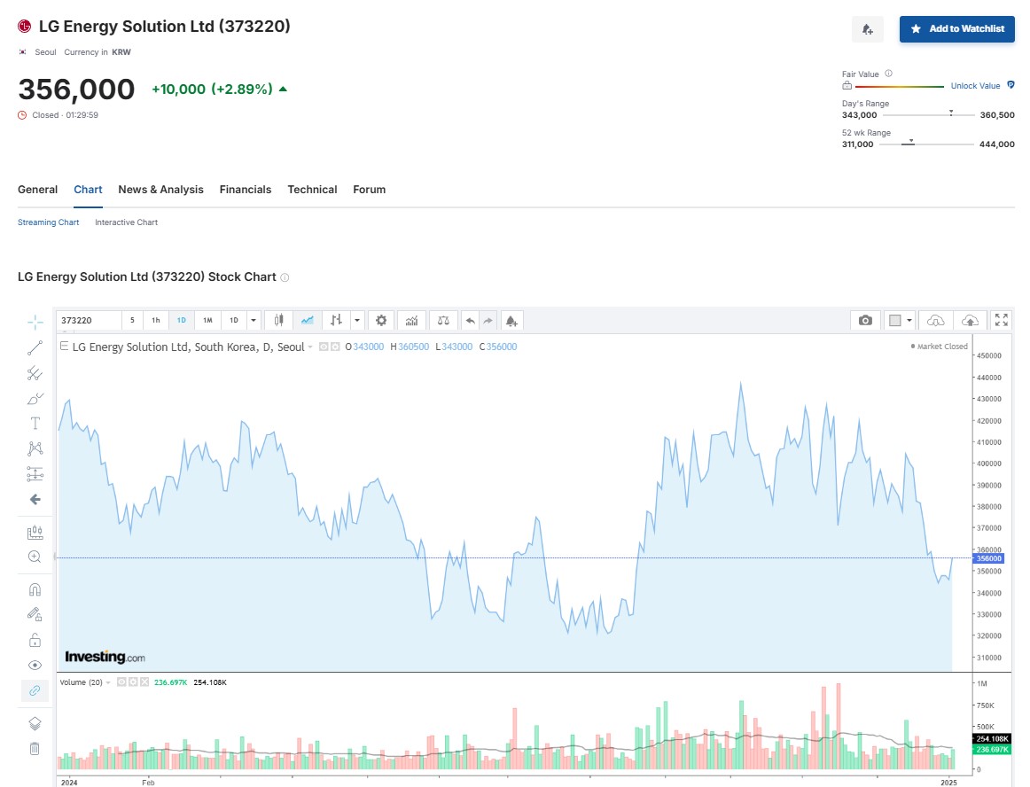This screenshot has width=1030, height=787.
Task: Open the News & Analysis tab
Action: tap(161, 189)
